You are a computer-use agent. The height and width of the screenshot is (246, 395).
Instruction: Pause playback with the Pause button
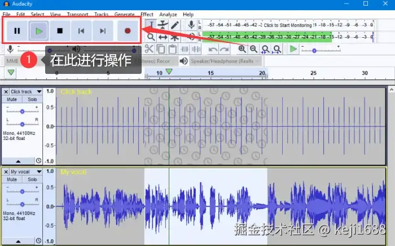pyautogui.click(x=17, y=31)
